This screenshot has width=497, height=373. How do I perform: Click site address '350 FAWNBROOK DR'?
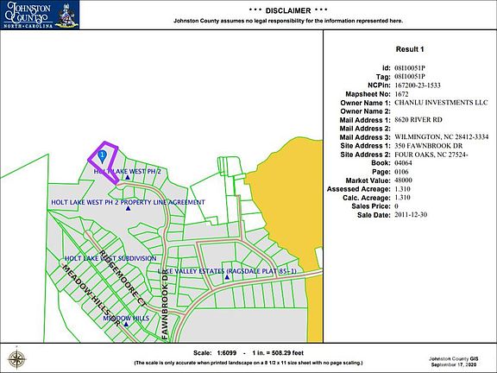tap(429, 146)
